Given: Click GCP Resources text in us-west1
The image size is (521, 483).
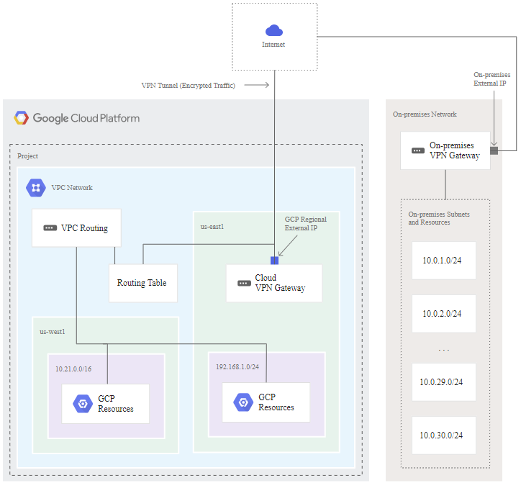Looking at the screenshot, I should pos(116,404).
